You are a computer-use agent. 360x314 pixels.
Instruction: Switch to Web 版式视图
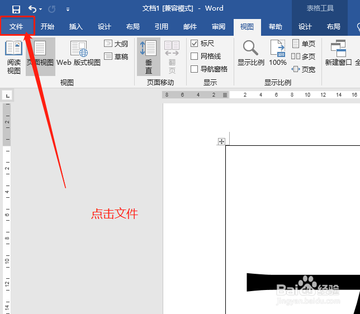(78, 53)
